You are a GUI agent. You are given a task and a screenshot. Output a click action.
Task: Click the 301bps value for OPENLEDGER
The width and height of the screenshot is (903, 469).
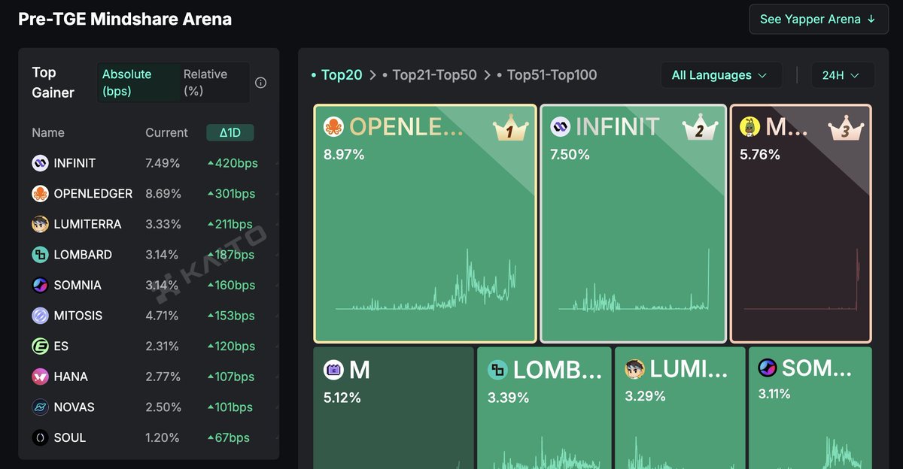(x=231, y=194)
